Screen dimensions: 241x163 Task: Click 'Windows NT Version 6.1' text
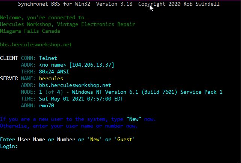pos(105,92)
